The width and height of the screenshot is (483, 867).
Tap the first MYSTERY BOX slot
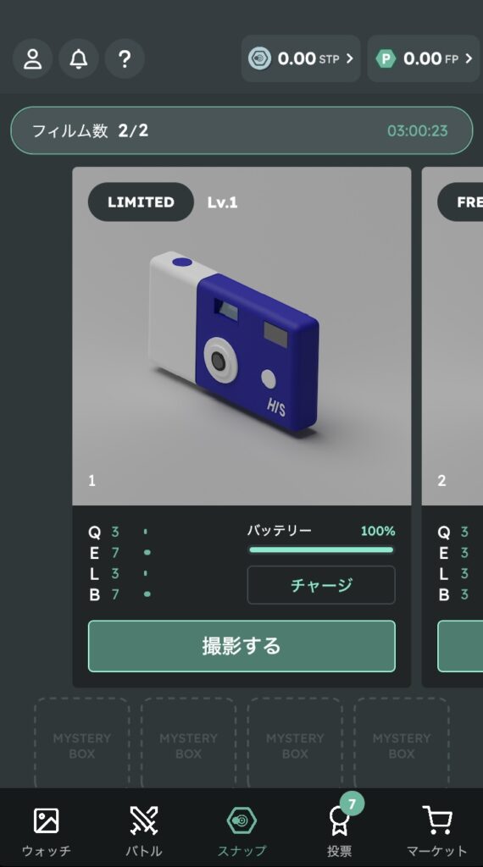click(x=82, y=743)
